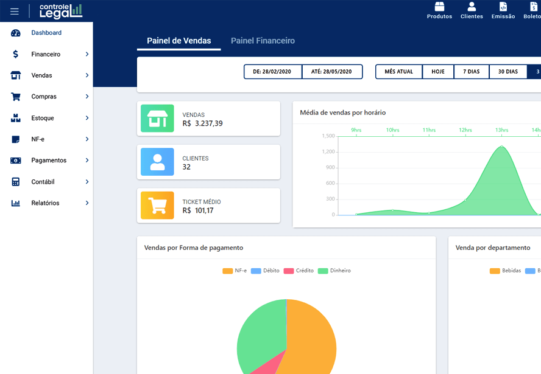Toggle NF-e orange legend swatch
541x374 pixels.
click(228, 271)
